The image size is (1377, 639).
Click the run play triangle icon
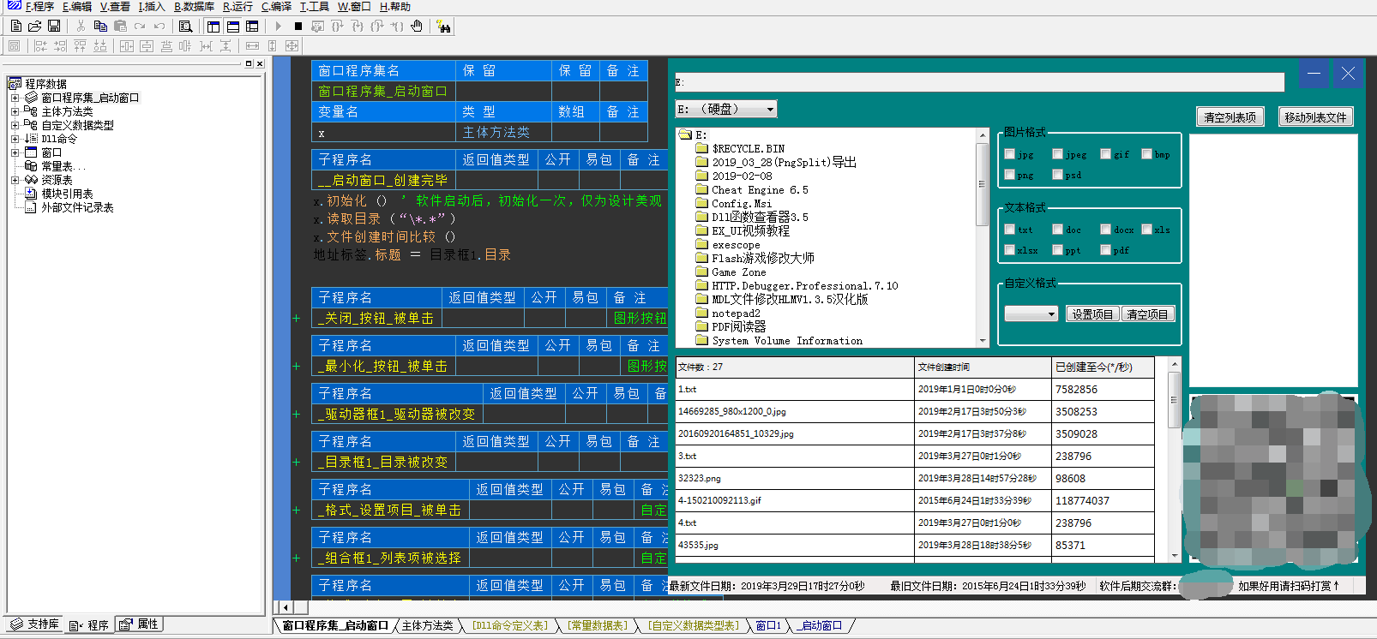pyautogui.click(x=278, y=27)
